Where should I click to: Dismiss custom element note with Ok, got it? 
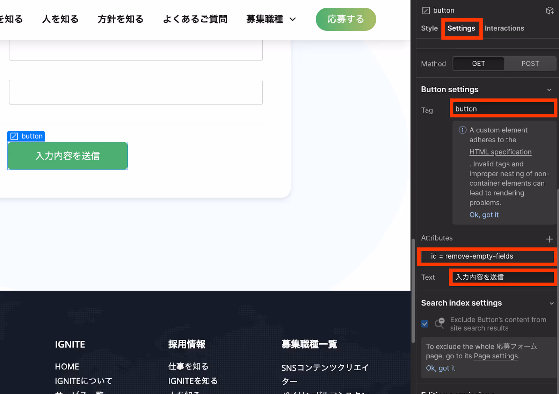(484, 215)
